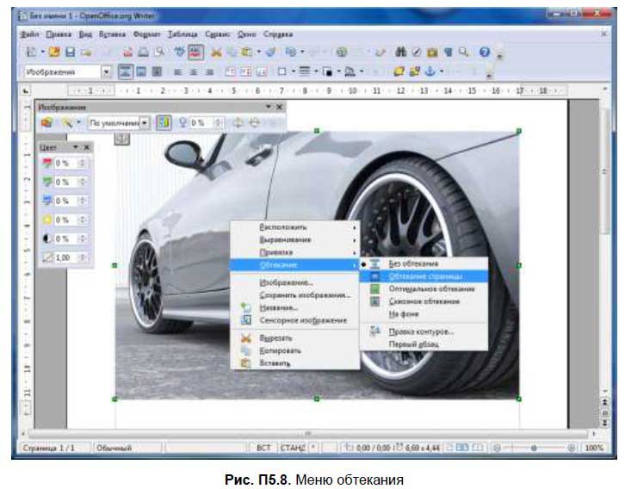Viewport: 625px width, 489px height.
Task: Toggle 'Первый абзац' wrap option
Action: (x=413, y=344)
